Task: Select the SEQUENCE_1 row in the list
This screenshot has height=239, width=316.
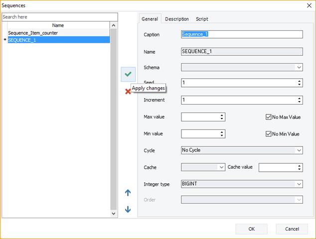Action: pos(58,40)
